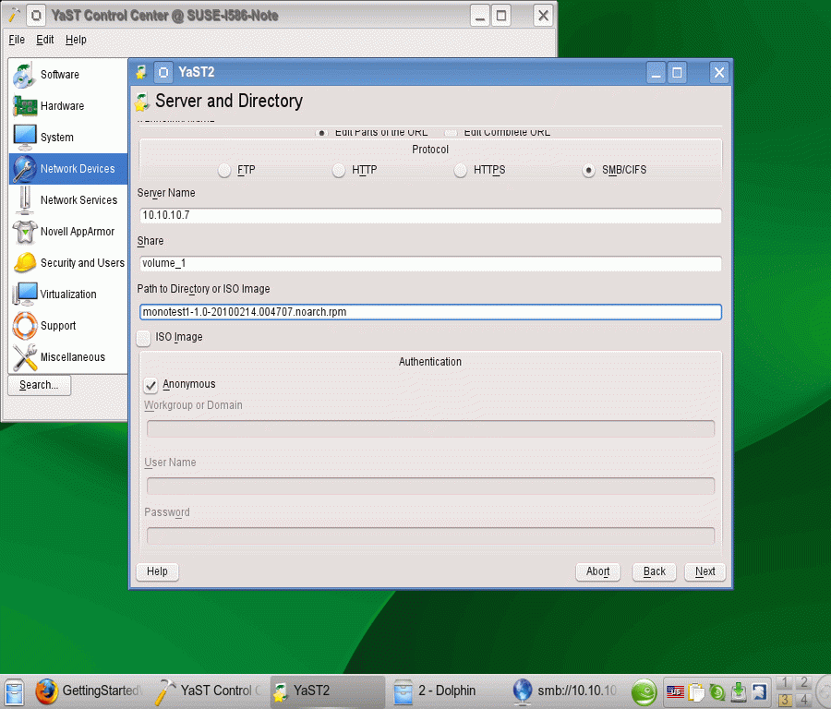This screenshot has width=831, height=709.
Task: Select the Network Devices wrench icon
Action: 24,169
